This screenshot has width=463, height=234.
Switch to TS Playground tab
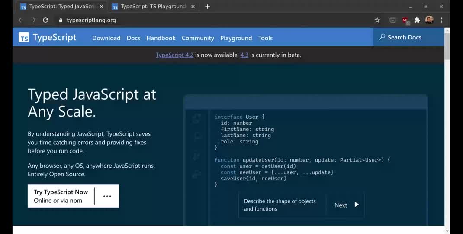click(153, 6)
